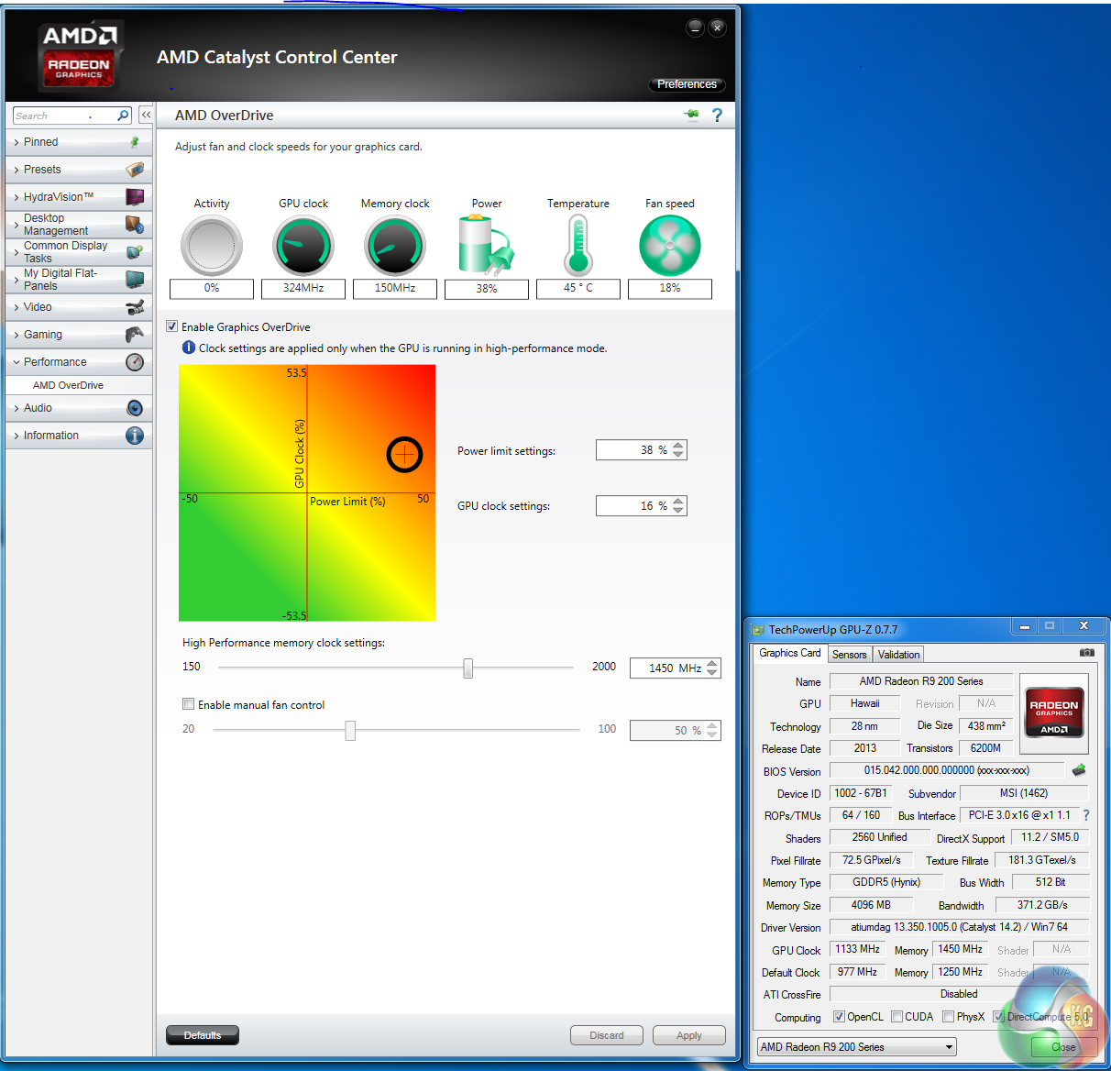Image resolution: width=1111 pixels, height=1071 pixels.
Task: Click the Information 'i' icon
Action: 135,436
